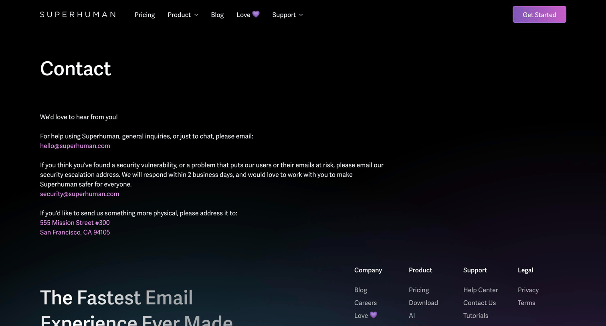Viewport: 606px width, 326px height.
Task: Click "The Fastest Email" footer headline
Action: coord(117,298)
